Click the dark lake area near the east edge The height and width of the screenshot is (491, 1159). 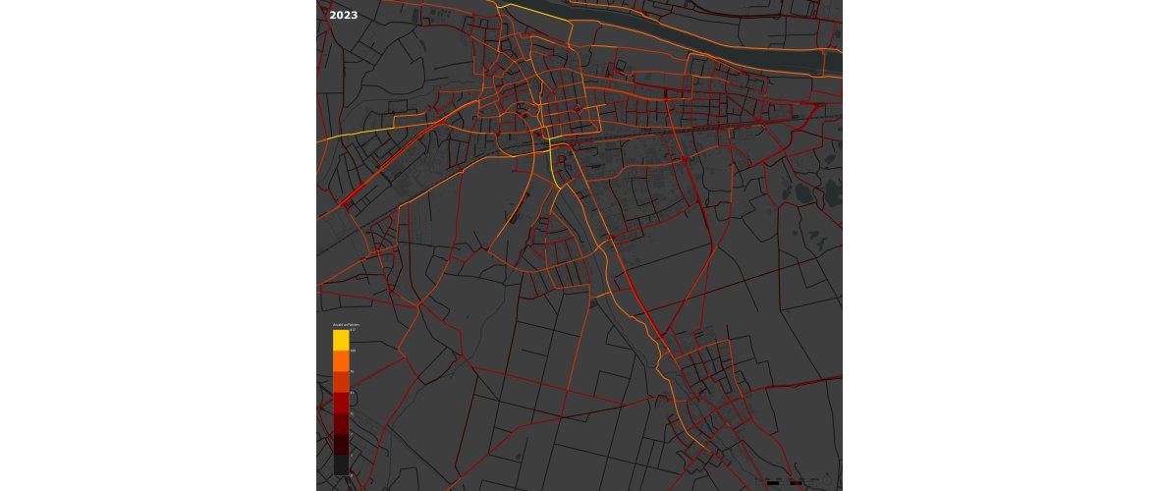[833, 191]
